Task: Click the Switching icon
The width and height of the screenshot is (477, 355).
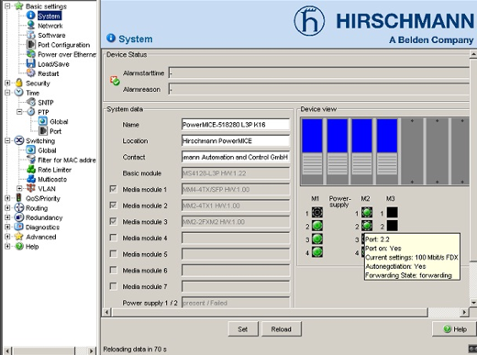Action: pos(19,140)
